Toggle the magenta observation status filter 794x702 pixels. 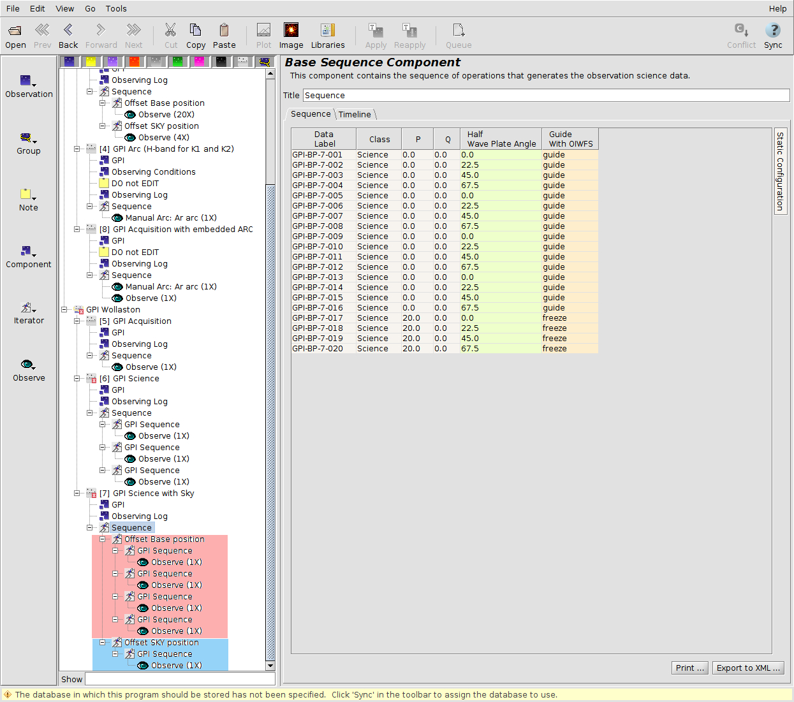[x=200, y=61]
